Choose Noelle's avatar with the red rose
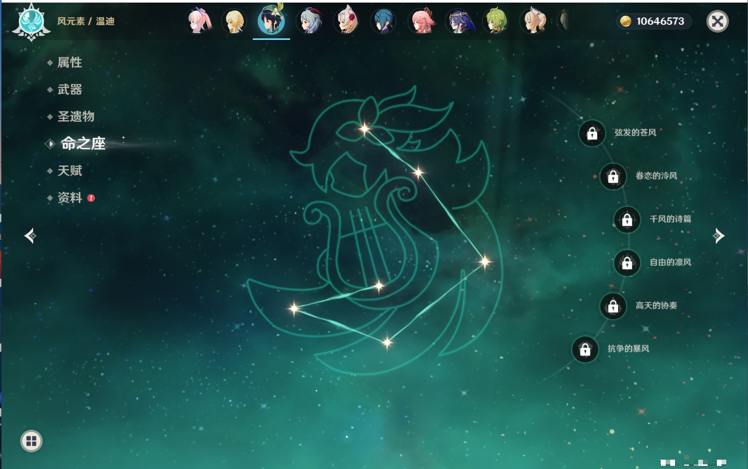This screenshot has width=748, height=469. 347,21
